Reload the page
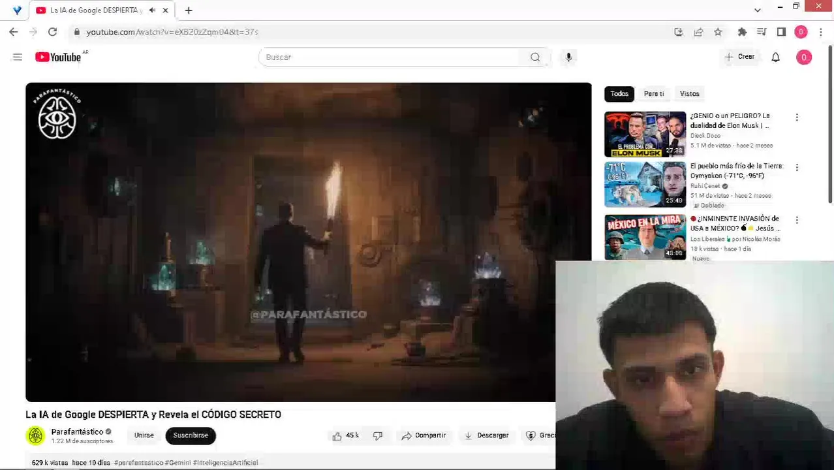Image resolution: width=834 pixels, height=470 pixels. [x=52, y=32]
